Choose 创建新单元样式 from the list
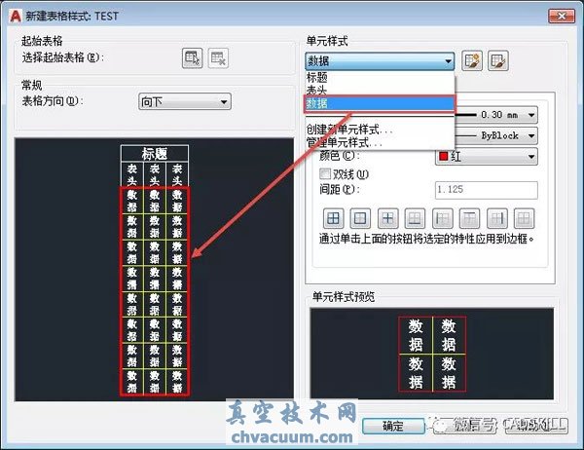The width and height of the screenshot is (584, 450). 380,129
